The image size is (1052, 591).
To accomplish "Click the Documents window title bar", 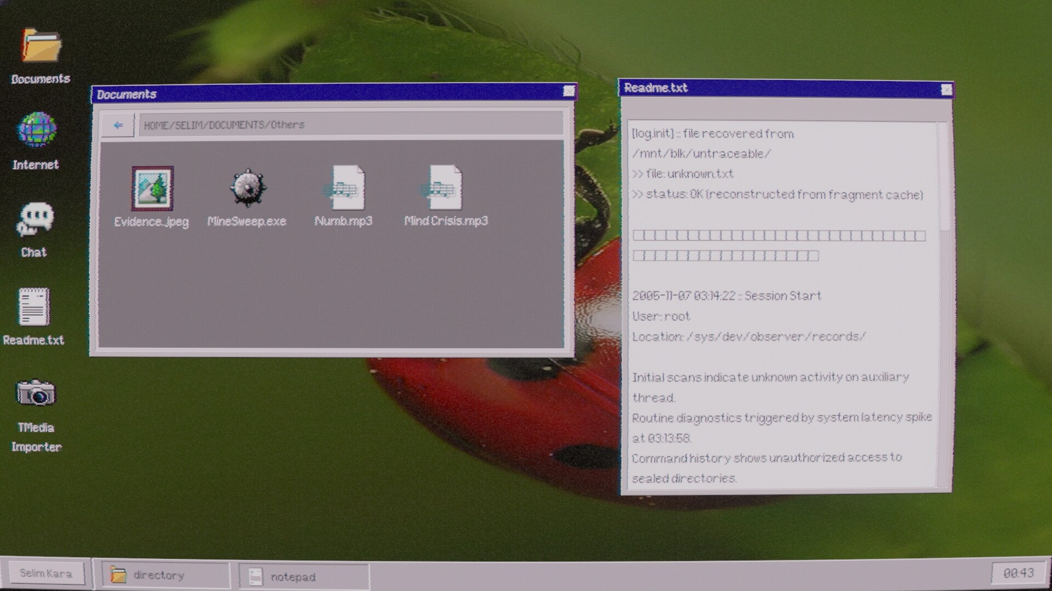I will point(333,94).
